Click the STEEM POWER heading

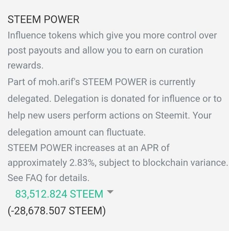tap(43, 19)
